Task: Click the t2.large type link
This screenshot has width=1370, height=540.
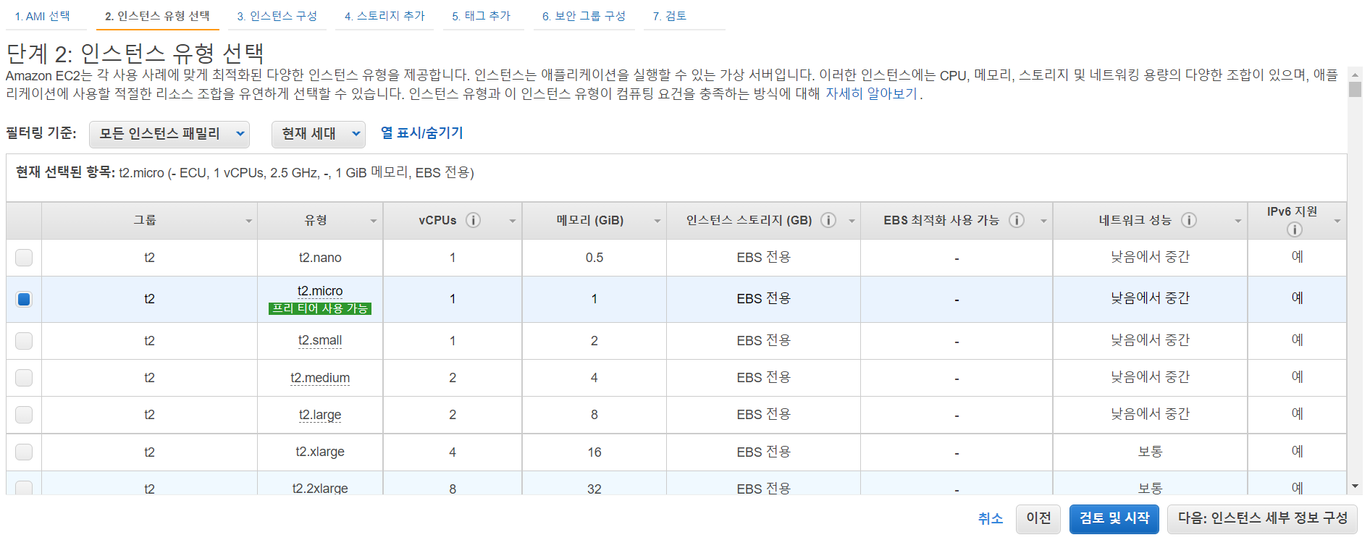Action: pos(320,415)
